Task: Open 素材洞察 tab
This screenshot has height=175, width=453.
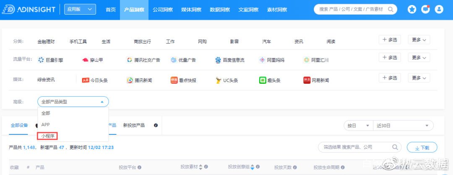Action: tap(277, 10)
